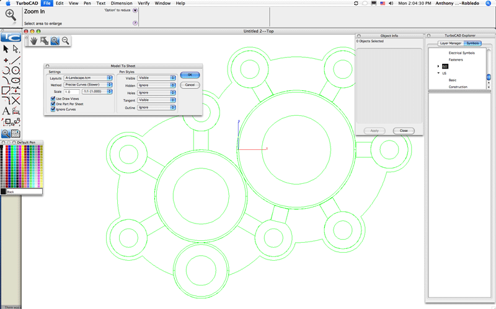Screen dimensions: 496x309
Task: Disable the Ignore Curves checkbox
Action: coord(53,110)
